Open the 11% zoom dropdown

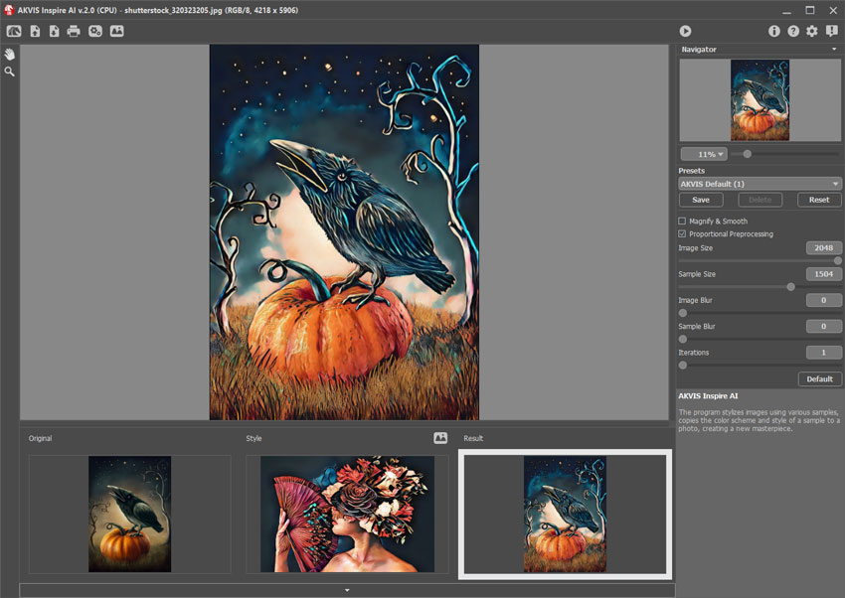coord(704,155)
